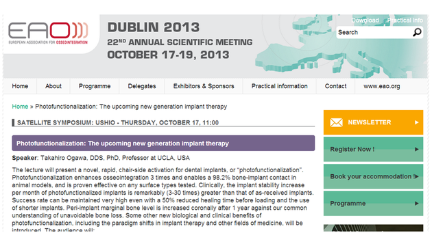Open Practical information in navigation bar

tap(279, 86)
